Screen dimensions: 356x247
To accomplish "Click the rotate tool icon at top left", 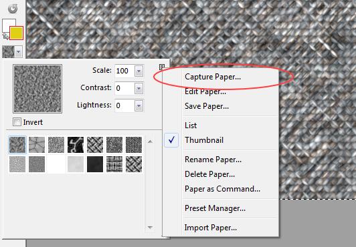I will [13, 9].
